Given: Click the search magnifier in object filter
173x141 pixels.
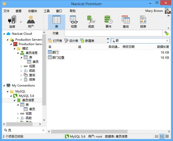Looking at the screenshot, I should (x=113, y=40).
